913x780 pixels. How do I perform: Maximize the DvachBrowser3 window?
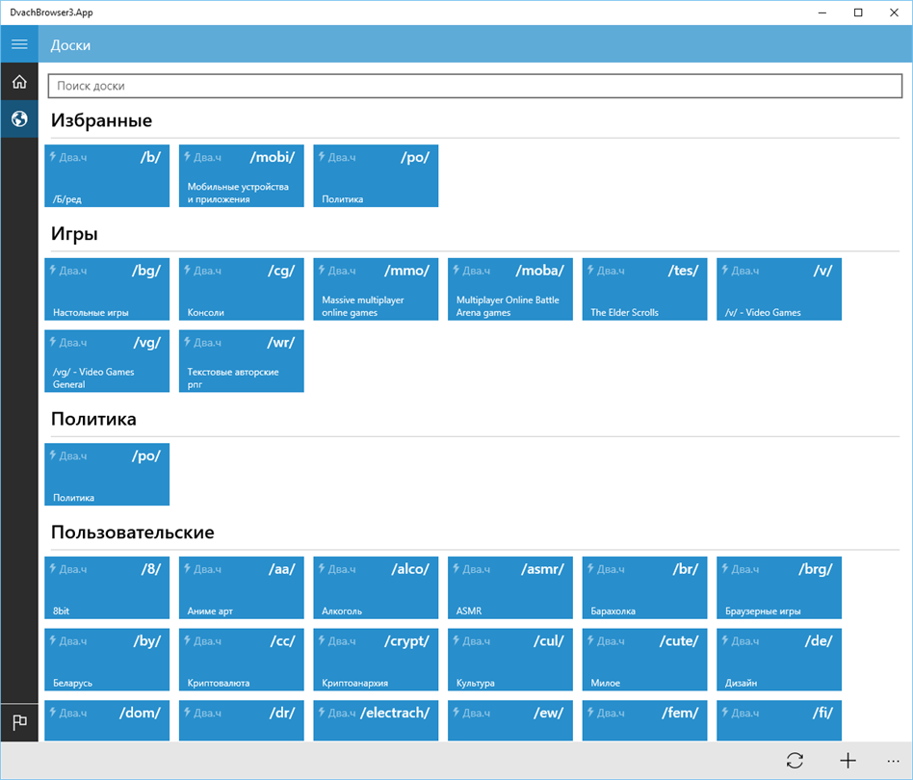click(x=858, y=13)
